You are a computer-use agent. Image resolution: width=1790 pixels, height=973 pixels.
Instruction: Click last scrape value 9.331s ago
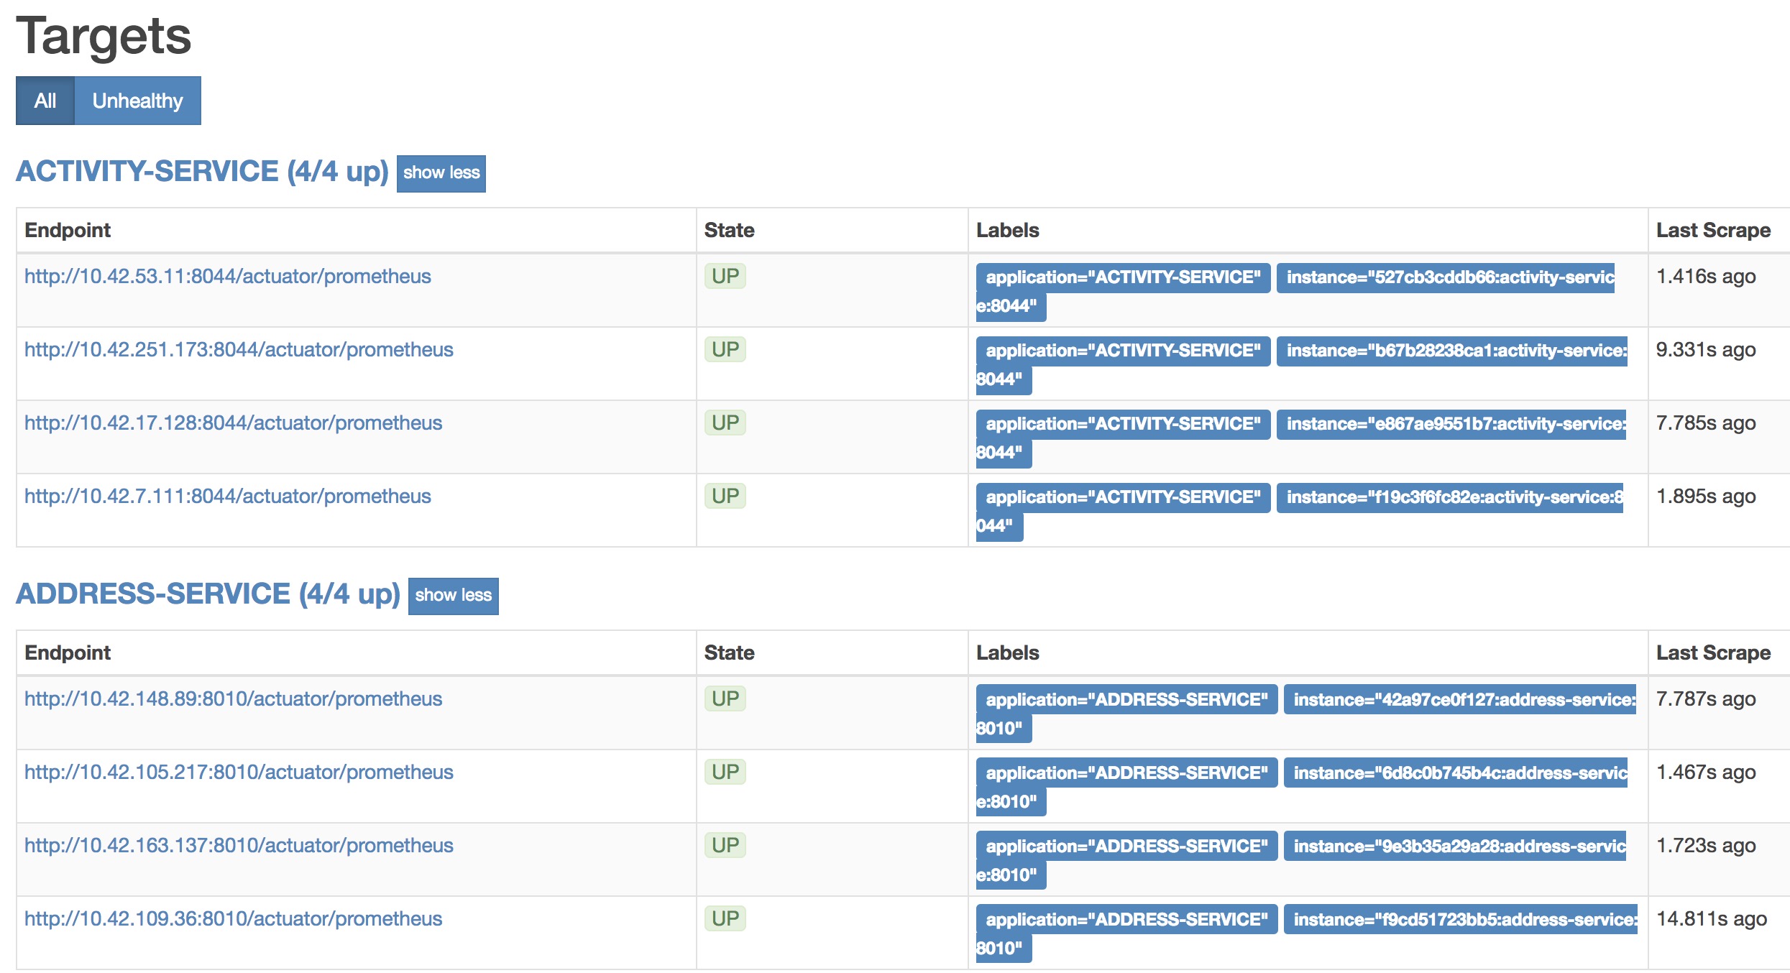point(1706,350)
